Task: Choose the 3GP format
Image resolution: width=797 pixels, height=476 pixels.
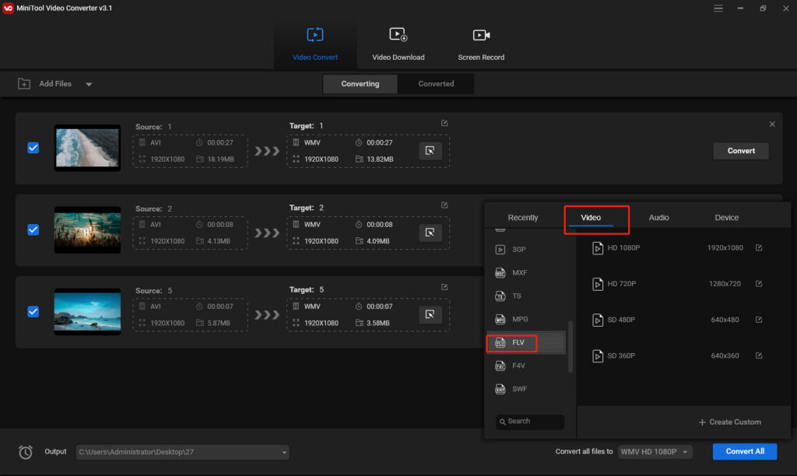Action: [x=526, y=250]
